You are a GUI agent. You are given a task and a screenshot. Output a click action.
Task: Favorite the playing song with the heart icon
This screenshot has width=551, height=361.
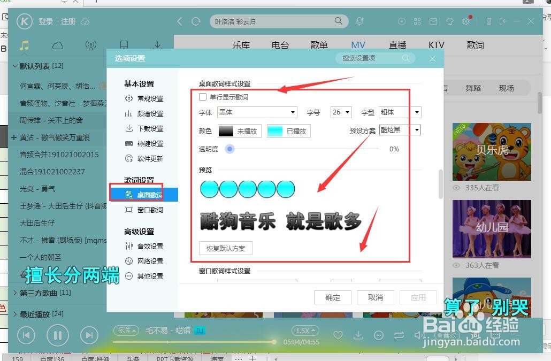point(338,335)
